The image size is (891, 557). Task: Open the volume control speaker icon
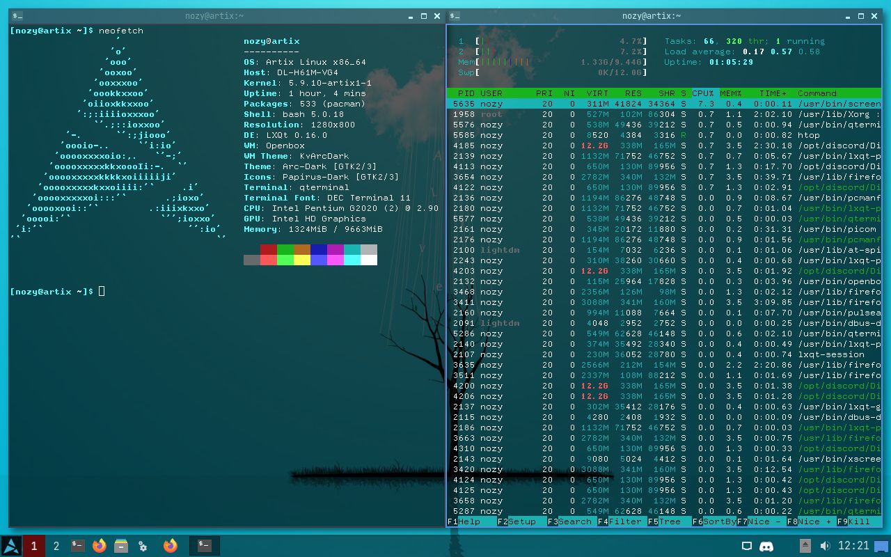point(825,546)
